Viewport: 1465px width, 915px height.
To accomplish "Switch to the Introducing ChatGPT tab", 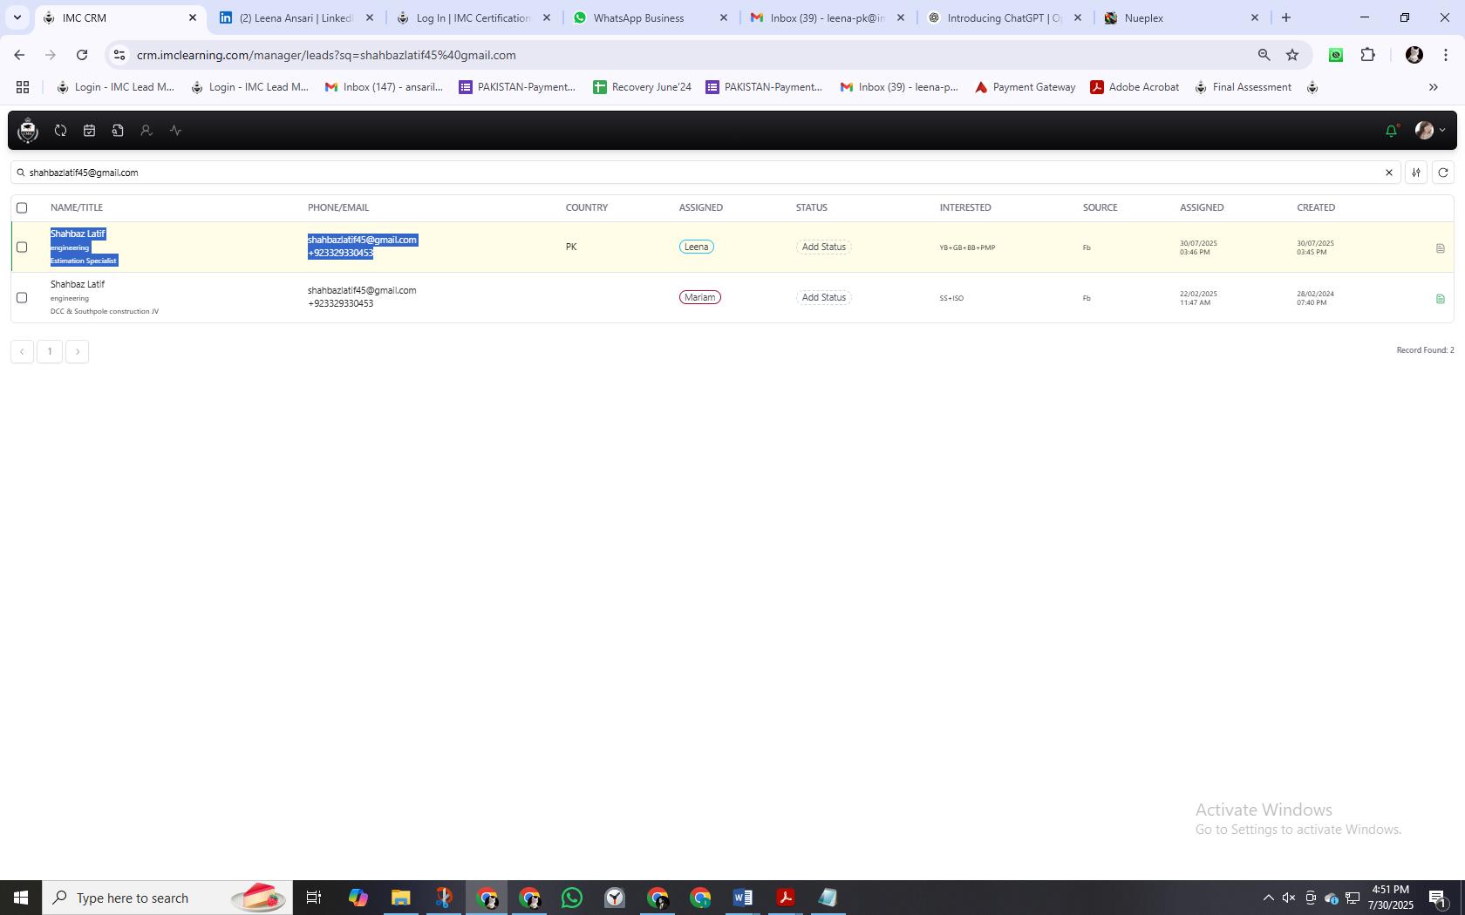I will (1005, 17).
